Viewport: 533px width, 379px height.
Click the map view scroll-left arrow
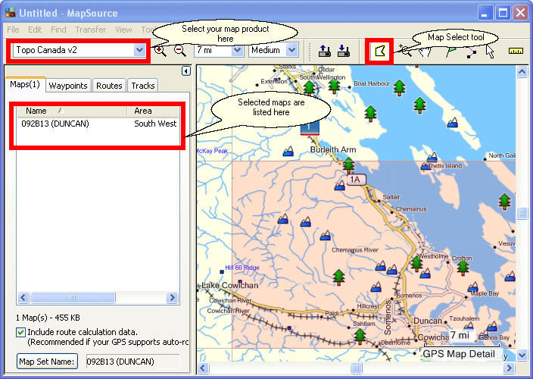(x=203, y=368)
